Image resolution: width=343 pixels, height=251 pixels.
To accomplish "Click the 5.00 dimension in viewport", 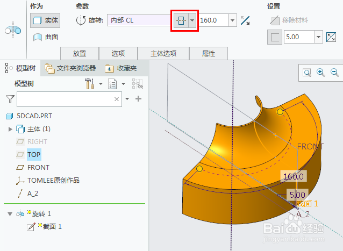I will pyautogui.click(x=297, y=195).
